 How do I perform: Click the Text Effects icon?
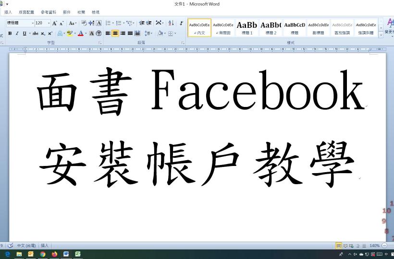click(x=60, y=34)
